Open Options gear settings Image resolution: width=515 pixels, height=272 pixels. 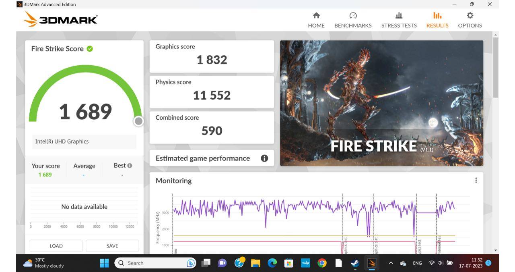[470, 16]
